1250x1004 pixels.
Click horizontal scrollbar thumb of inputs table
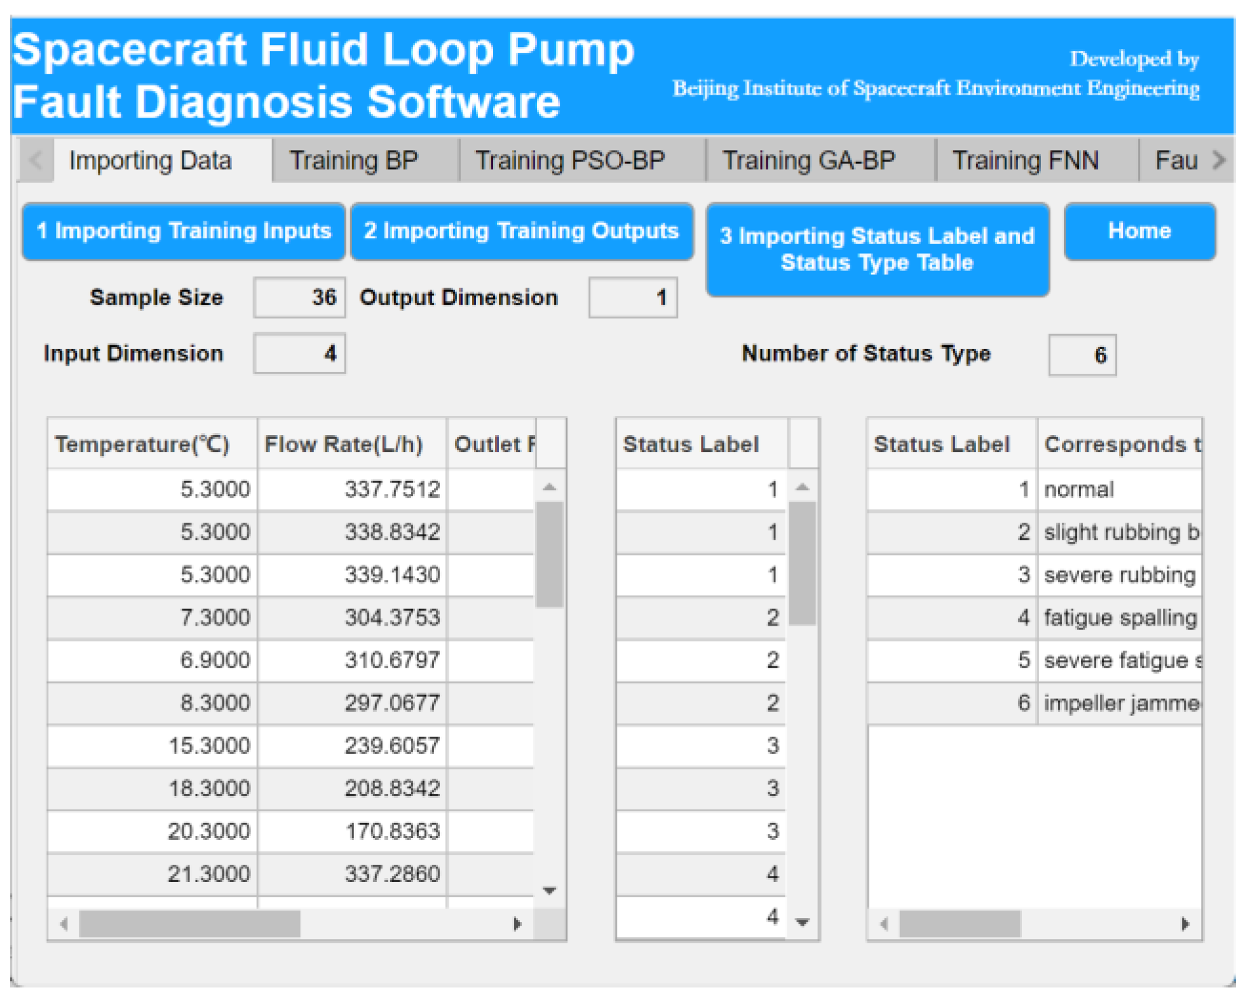pos(189,924)
